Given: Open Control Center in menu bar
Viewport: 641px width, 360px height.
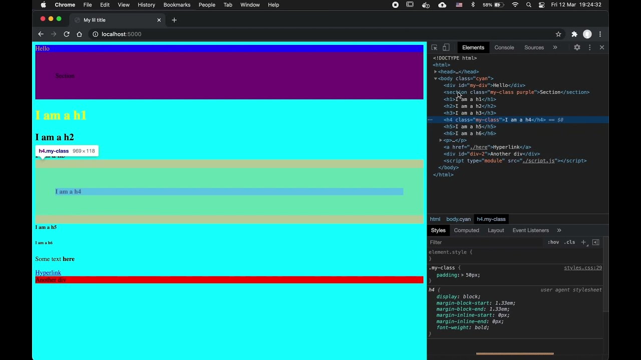Looking at the screenshot, I should (x=541, y=4).
